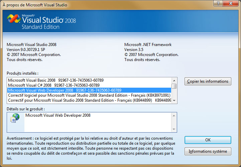Click the Web Developer globe icon in product details
Screen dimensions: 241x167
pos(15,118)
